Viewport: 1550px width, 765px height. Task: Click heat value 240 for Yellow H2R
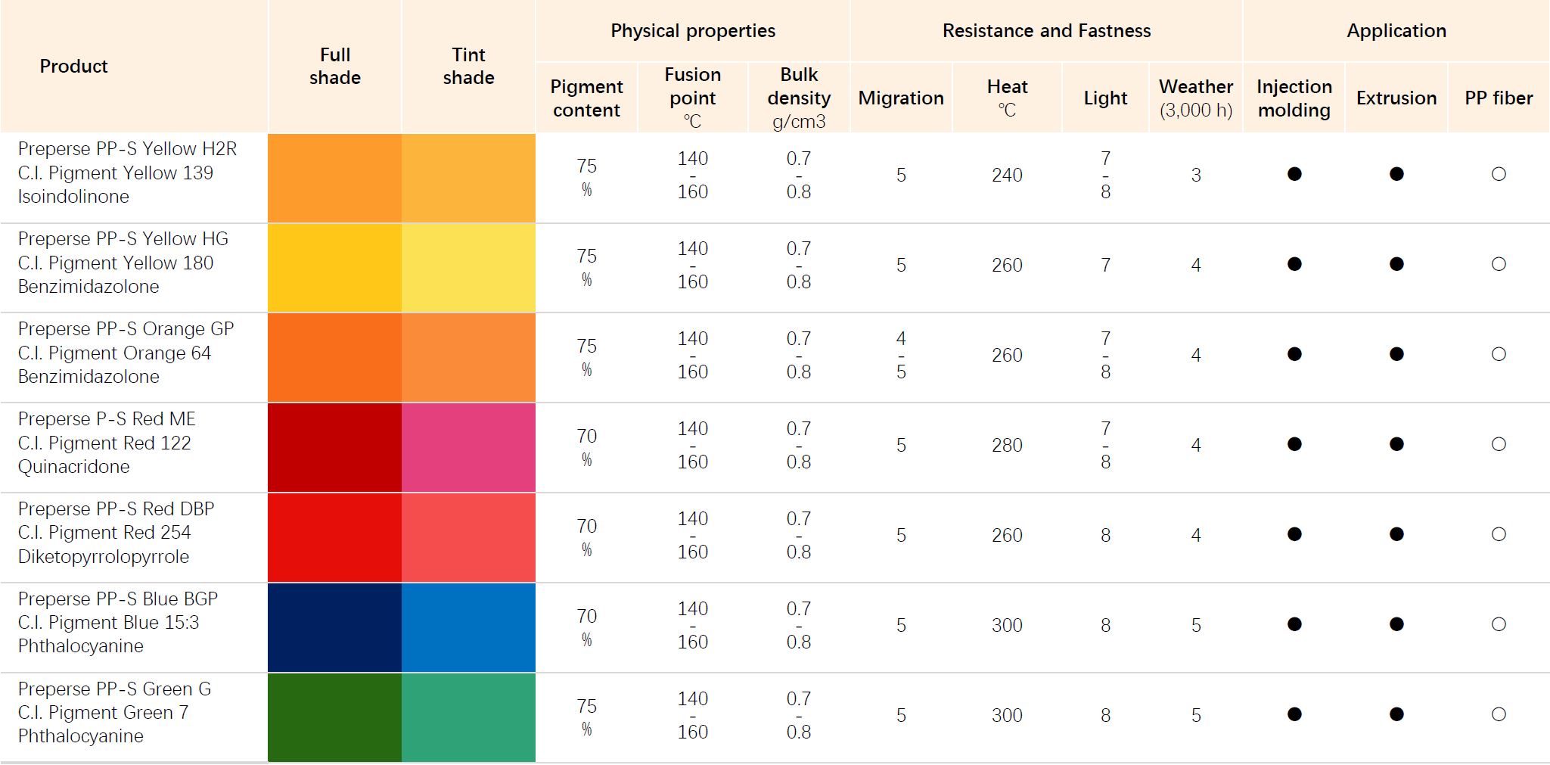1007,176
